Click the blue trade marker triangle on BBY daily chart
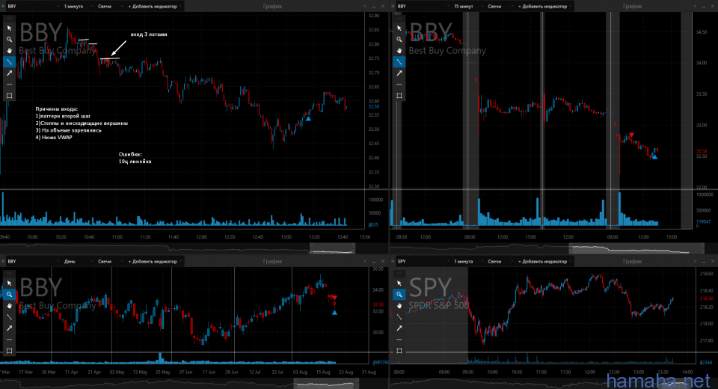This screenshot has height=389, width=718. tap(334, 313)
